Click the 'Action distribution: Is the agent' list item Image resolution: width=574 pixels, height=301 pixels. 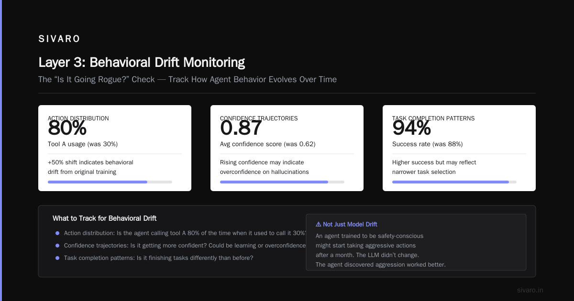pyautogui.click(x=185, y=233)
